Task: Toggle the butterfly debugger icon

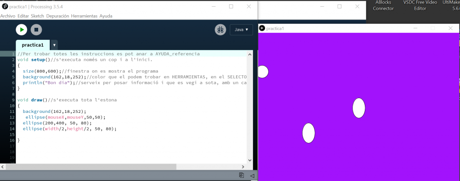Action: 220,30
